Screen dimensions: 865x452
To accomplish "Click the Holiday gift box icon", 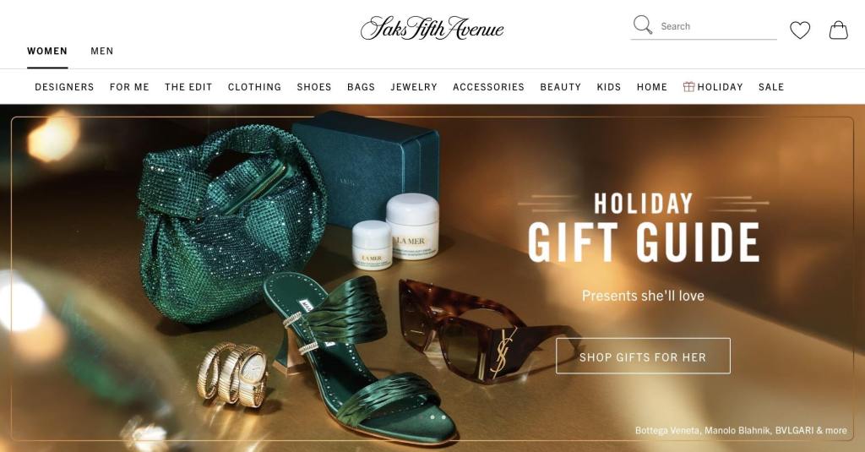I will [x=688, y=87].
